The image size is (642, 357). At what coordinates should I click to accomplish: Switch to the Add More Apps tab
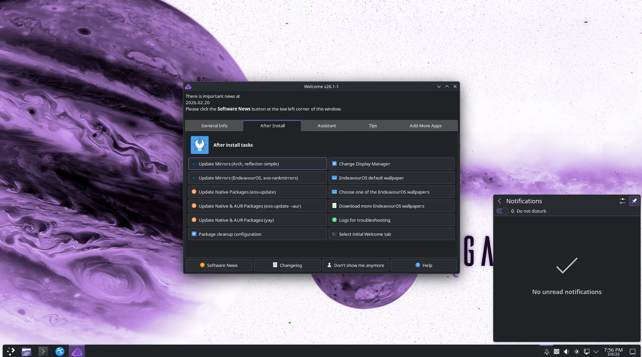tap(425, 126)
